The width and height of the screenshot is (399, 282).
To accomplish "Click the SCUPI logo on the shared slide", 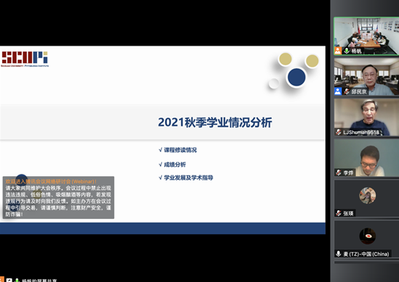I will click(x=25, y=59).
